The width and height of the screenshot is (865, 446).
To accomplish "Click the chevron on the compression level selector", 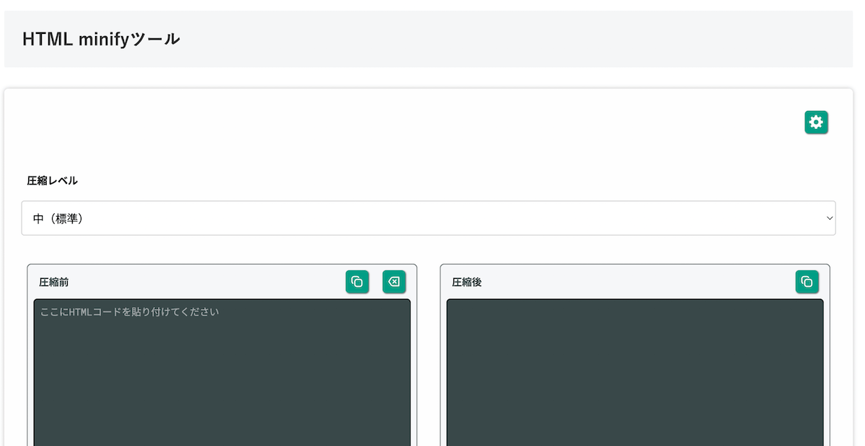I will point(829,218).
